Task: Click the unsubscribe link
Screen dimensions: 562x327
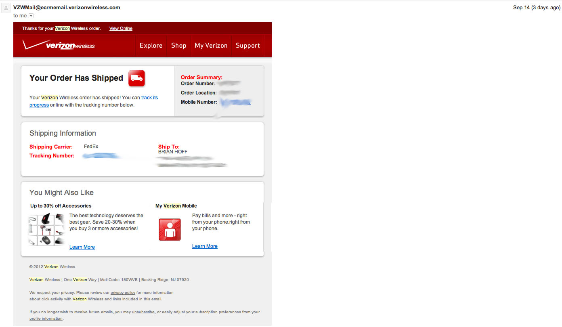Action: tap(143, 312)
